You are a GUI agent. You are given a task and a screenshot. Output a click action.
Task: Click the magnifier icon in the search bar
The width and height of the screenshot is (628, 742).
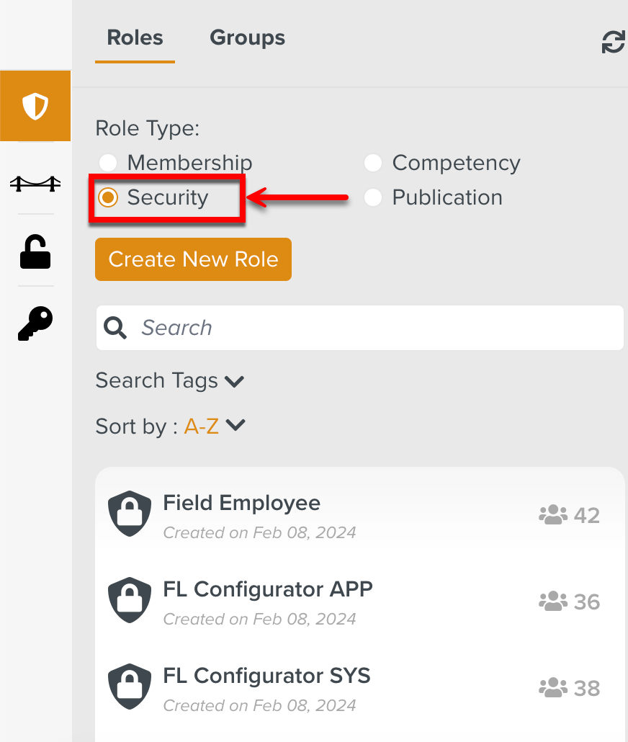click(x=115, y=328)
